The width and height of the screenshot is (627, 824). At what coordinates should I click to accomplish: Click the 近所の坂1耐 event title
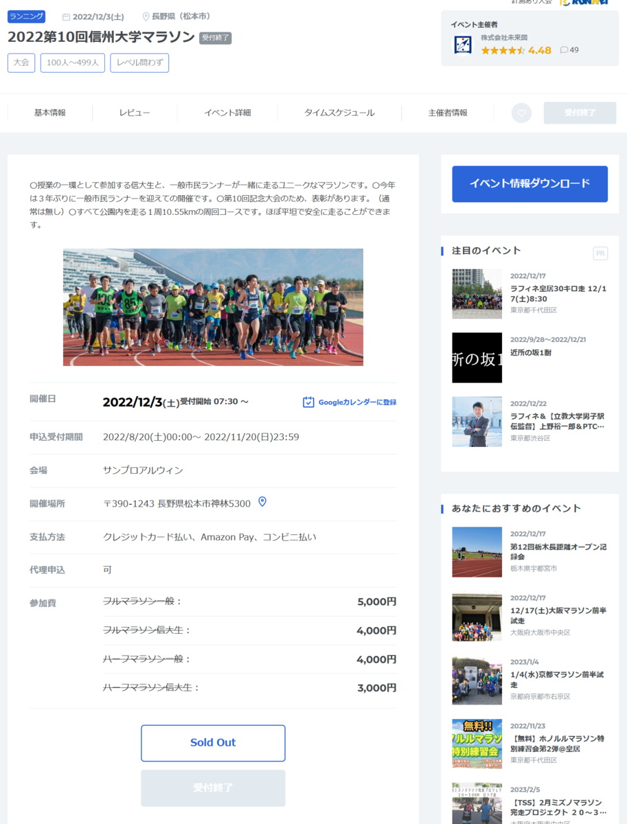pos(531,353)
